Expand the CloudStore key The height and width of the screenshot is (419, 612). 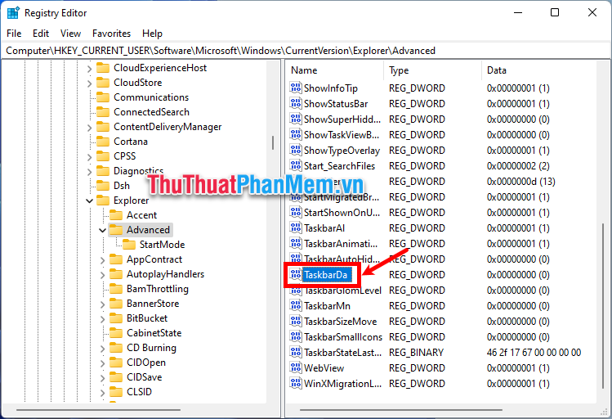tap(89, 83)
